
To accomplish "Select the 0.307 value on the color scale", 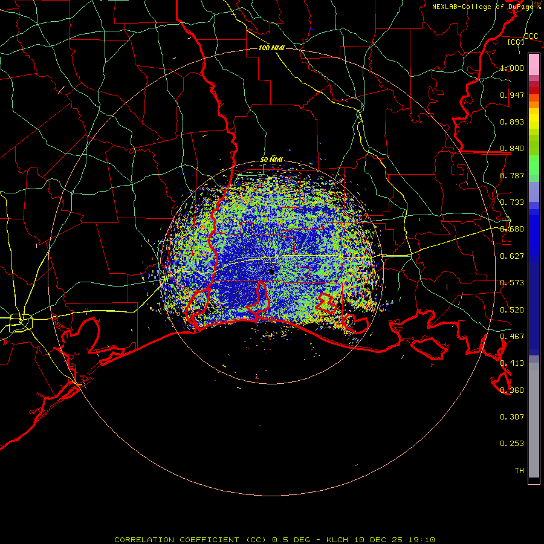I will (x=512, y=417).
